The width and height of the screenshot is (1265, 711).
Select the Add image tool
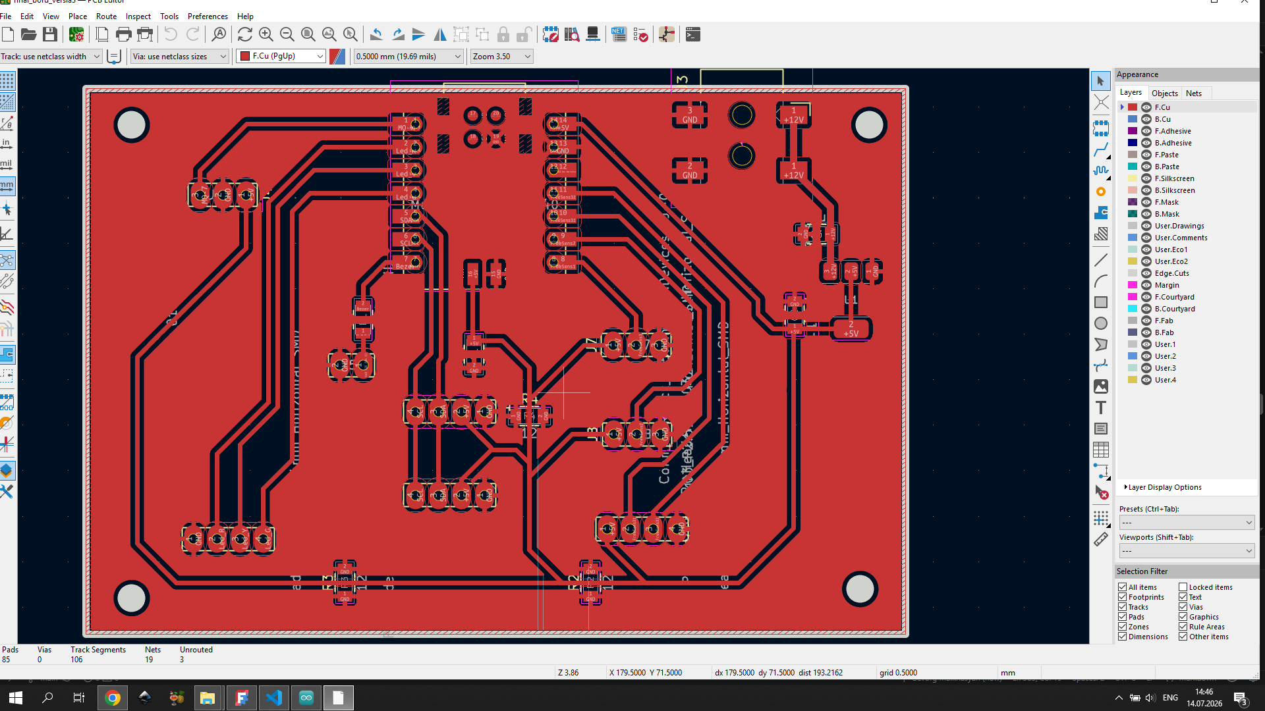[1101, 386]
